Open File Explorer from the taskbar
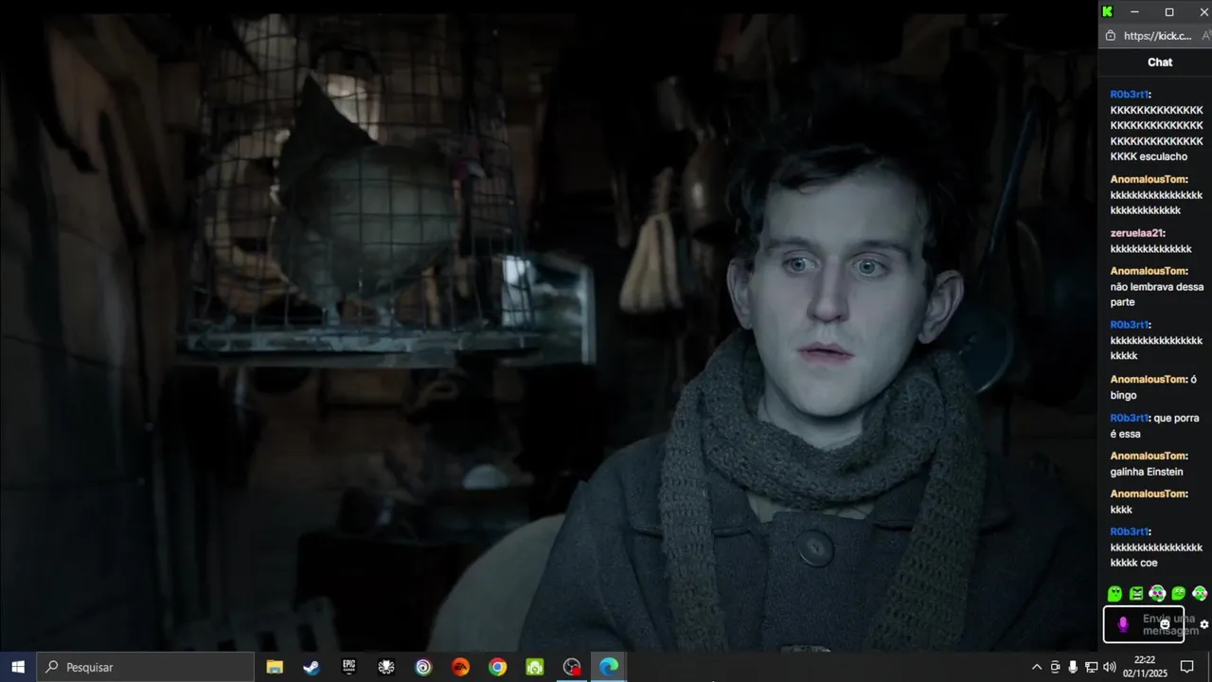This screenshot has width=1212, height=682. (x=275, y=667)
